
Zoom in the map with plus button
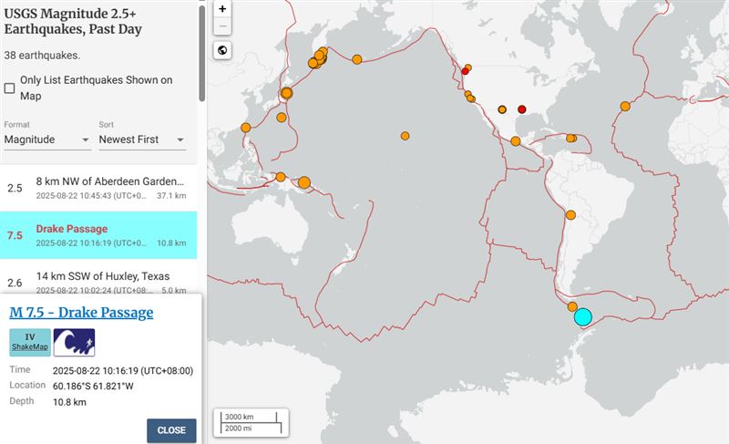(x=222, y=9)
